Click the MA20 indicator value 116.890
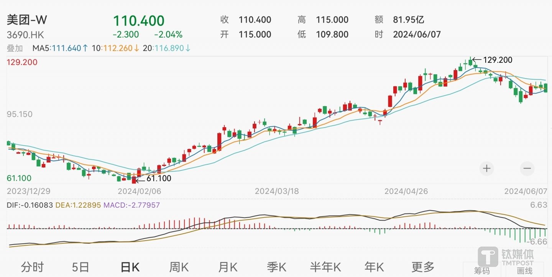The width and height of the screenshot is (552, 277). pyautogui.click(x=169, y=48)
